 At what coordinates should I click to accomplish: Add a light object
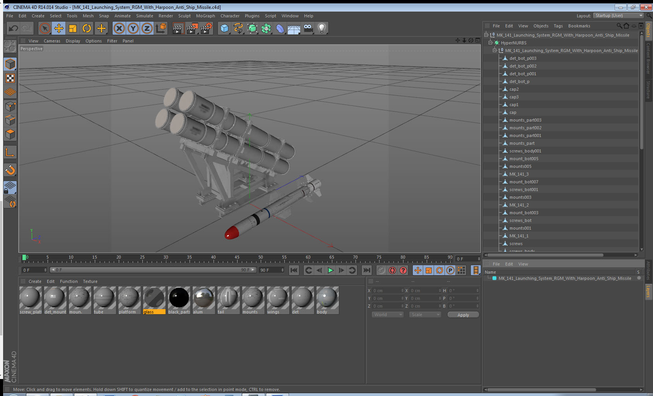pyautogui.click(x=322, y=28)
